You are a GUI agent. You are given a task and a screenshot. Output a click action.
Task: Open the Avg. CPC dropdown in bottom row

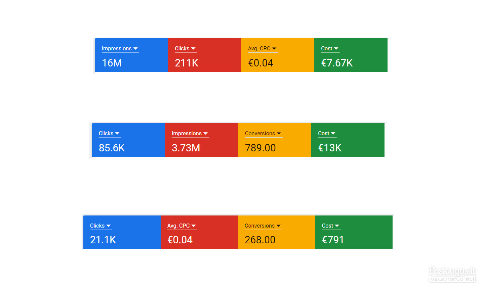coord(182,226)
